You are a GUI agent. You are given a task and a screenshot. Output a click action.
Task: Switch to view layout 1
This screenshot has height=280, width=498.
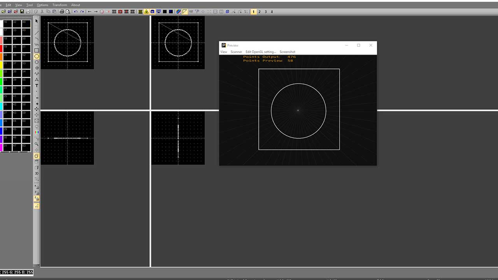[x=253, y=12]
